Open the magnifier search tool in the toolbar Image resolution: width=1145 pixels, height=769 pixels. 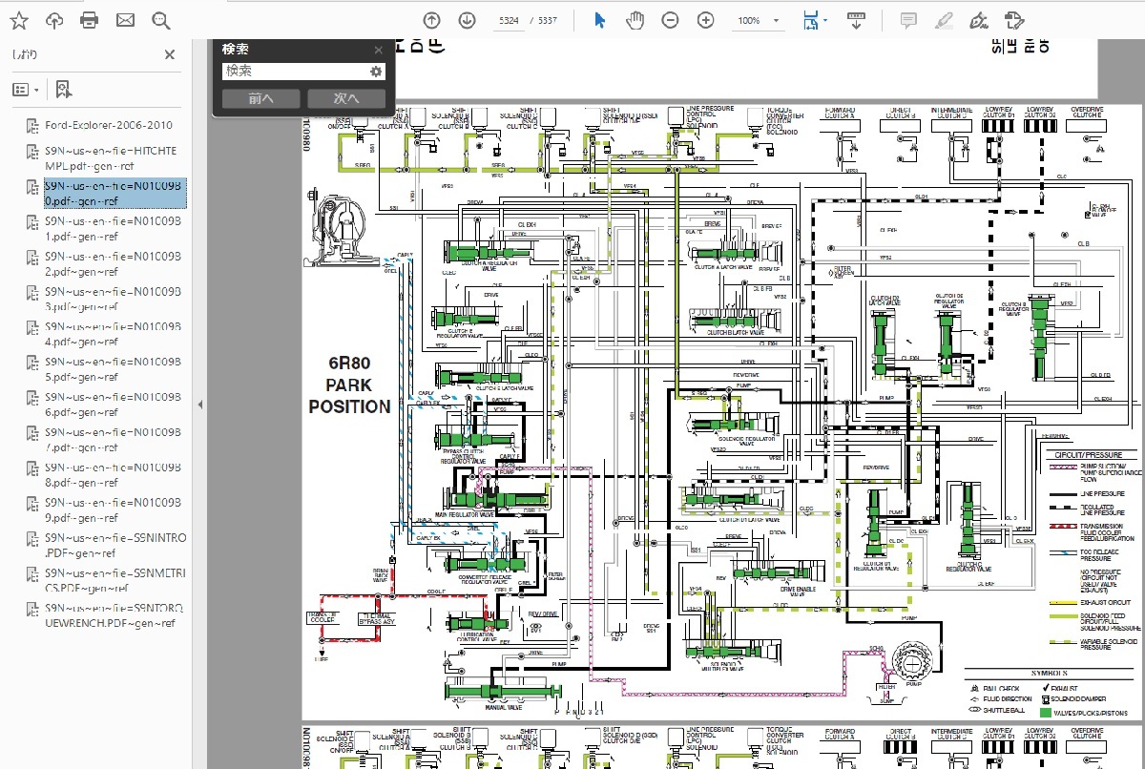[160, 20]
